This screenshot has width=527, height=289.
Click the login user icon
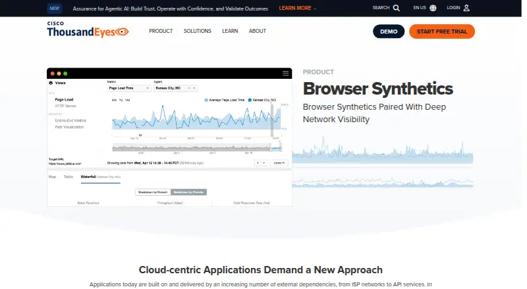(466, 8)
